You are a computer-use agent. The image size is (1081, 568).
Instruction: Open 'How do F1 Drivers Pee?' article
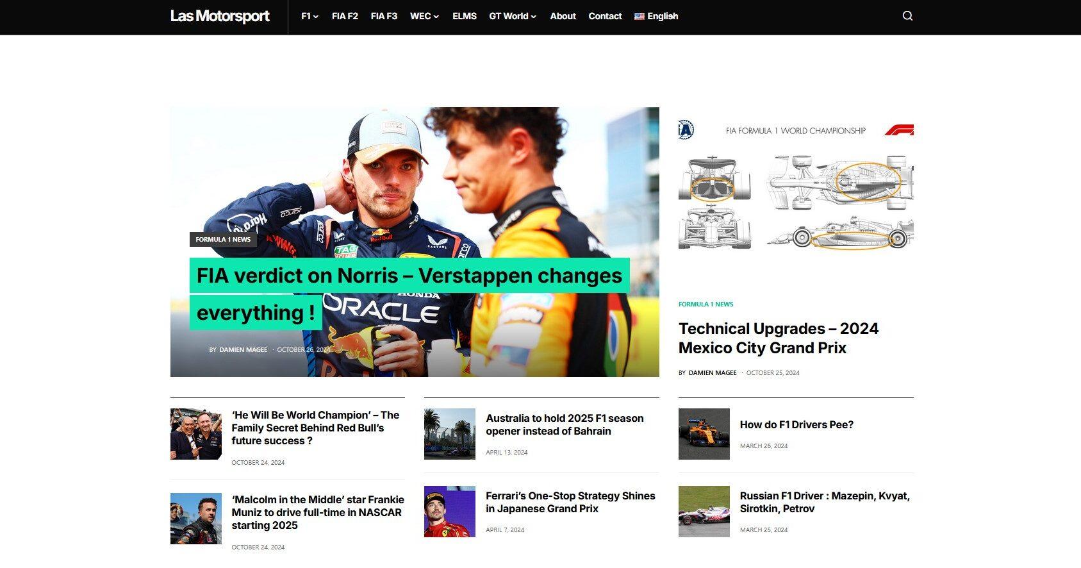coord(796,425)
